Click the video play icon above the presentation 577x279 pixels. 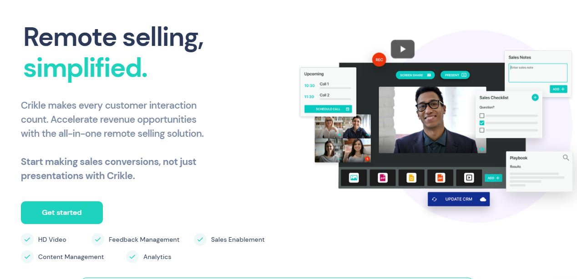pos(402,49)
